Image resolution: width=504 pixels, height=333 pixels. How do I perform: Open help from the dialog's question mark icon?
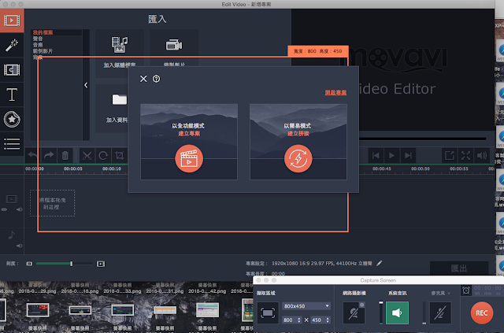click(x=156, y=79)
